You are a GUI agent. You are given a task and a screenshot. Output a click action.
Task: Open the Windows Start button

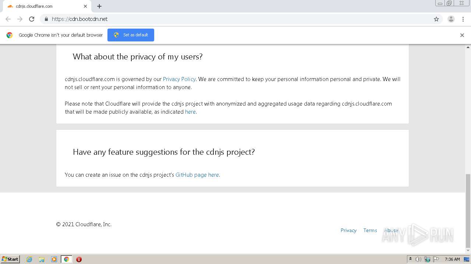(10, 259)
